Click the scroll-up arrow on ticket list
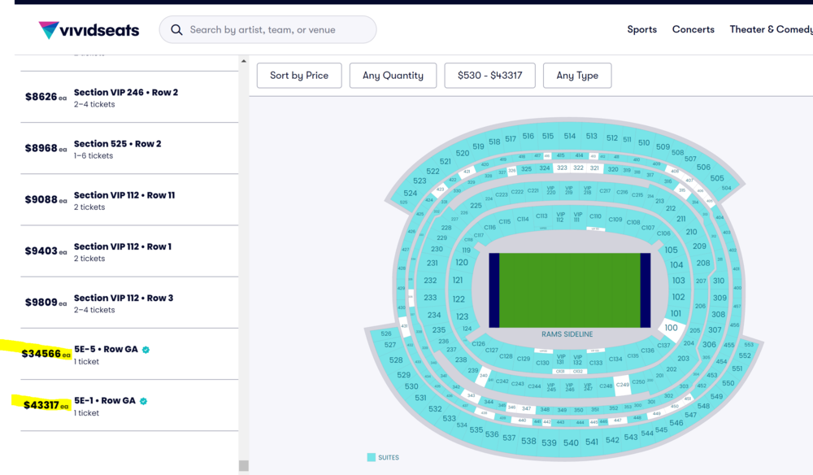Viewport: 813px width, 475px height. tap(243, 61)
